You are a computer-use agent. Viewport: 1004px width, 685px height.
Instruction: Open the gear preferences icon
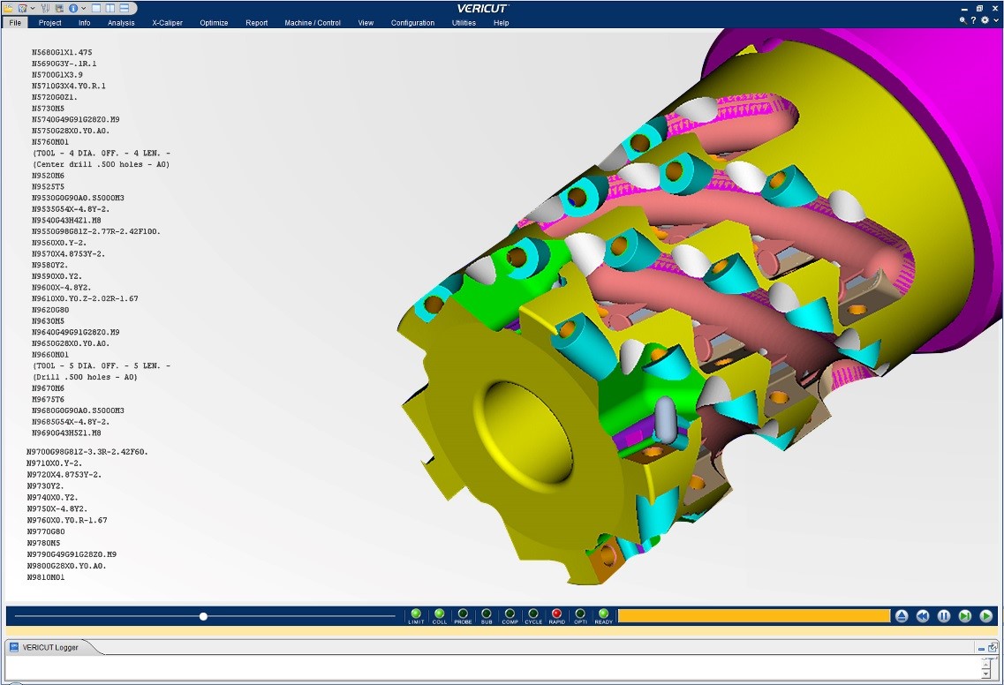(x=985, y=20)
